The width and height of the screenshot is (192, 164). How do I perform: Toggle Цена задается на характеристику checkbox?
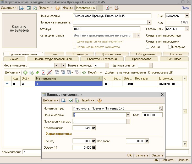(x=74, y=41)
